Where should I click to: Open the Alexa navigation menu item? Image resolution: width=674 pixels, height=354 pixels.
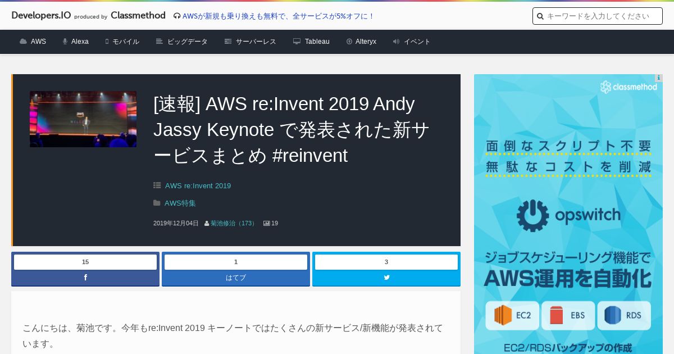click(80, 42)
